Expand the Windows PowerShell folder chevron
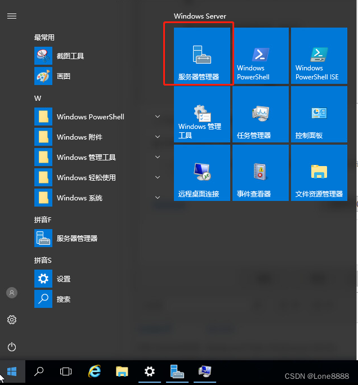The image size is (358, 385). click(158, 117)
